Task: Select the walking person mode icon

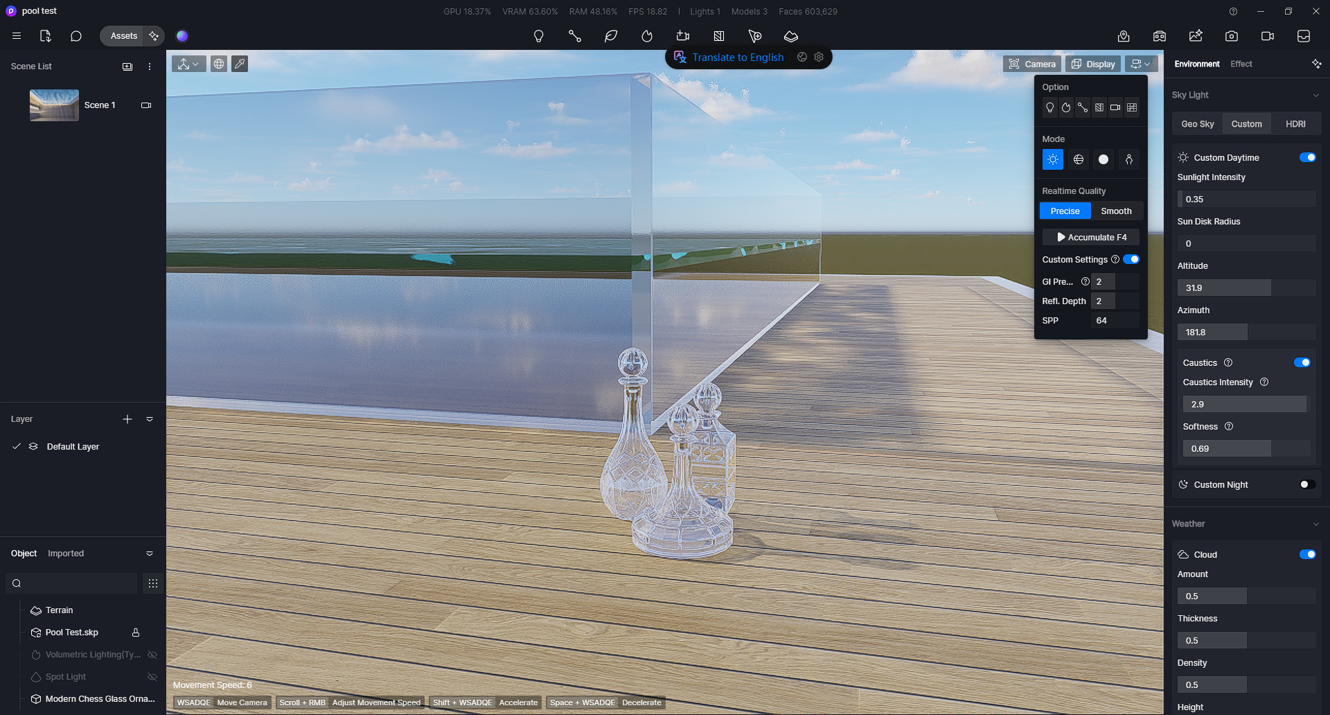Action: pyautogui.click(x=1129, y=159)
